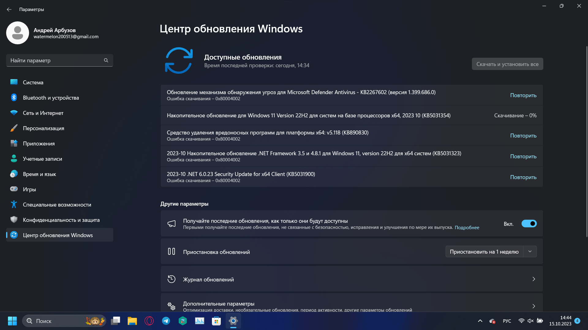The height and width of the screenshot is (330, 588).
Task: Open the Windows Start menu
Action: point(12,321)
